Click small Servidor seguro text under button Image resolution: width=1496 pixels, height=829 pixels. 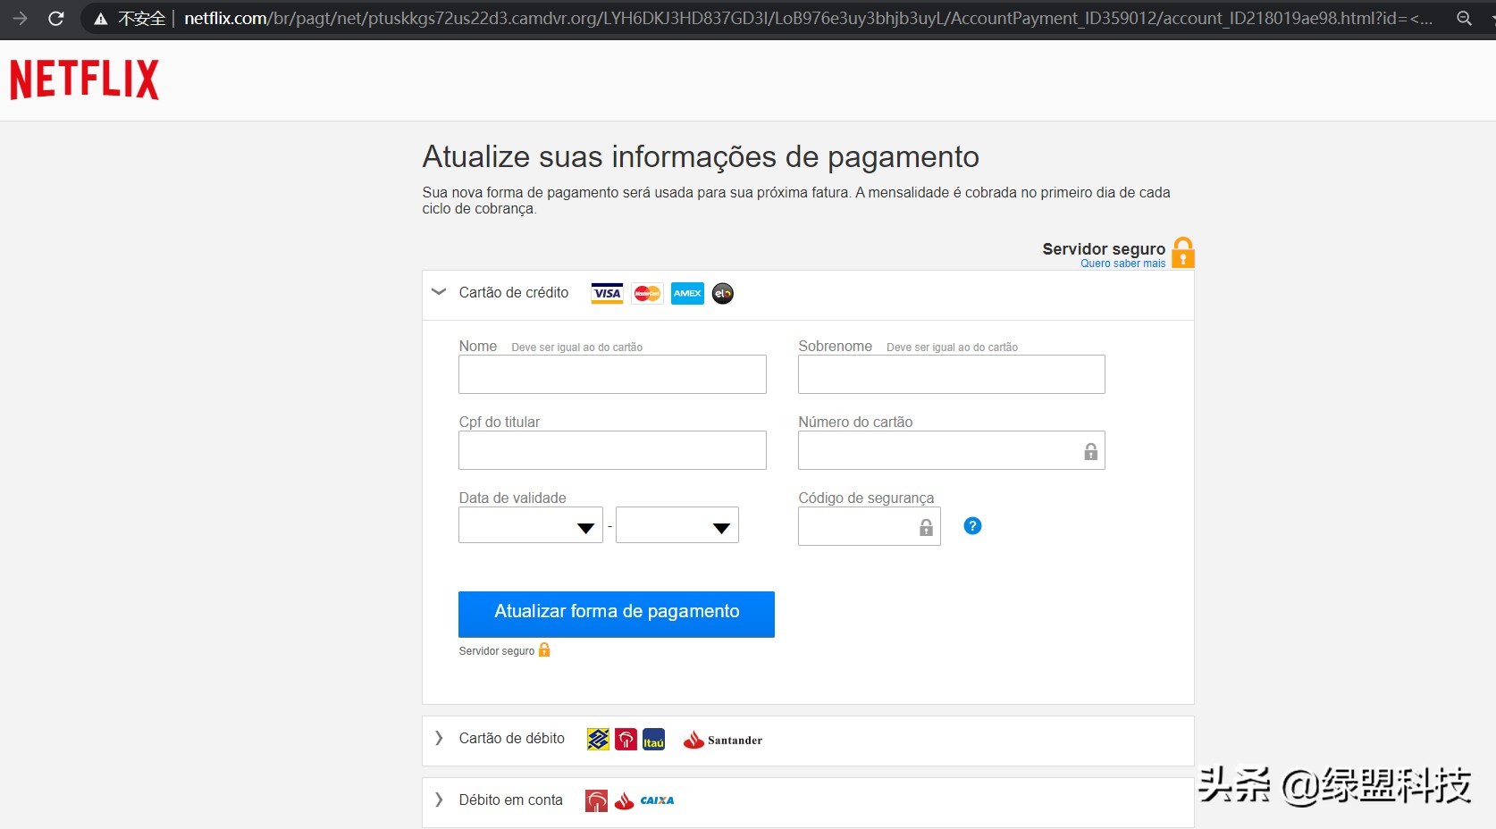pyautogui.click(x=497, y=651)
